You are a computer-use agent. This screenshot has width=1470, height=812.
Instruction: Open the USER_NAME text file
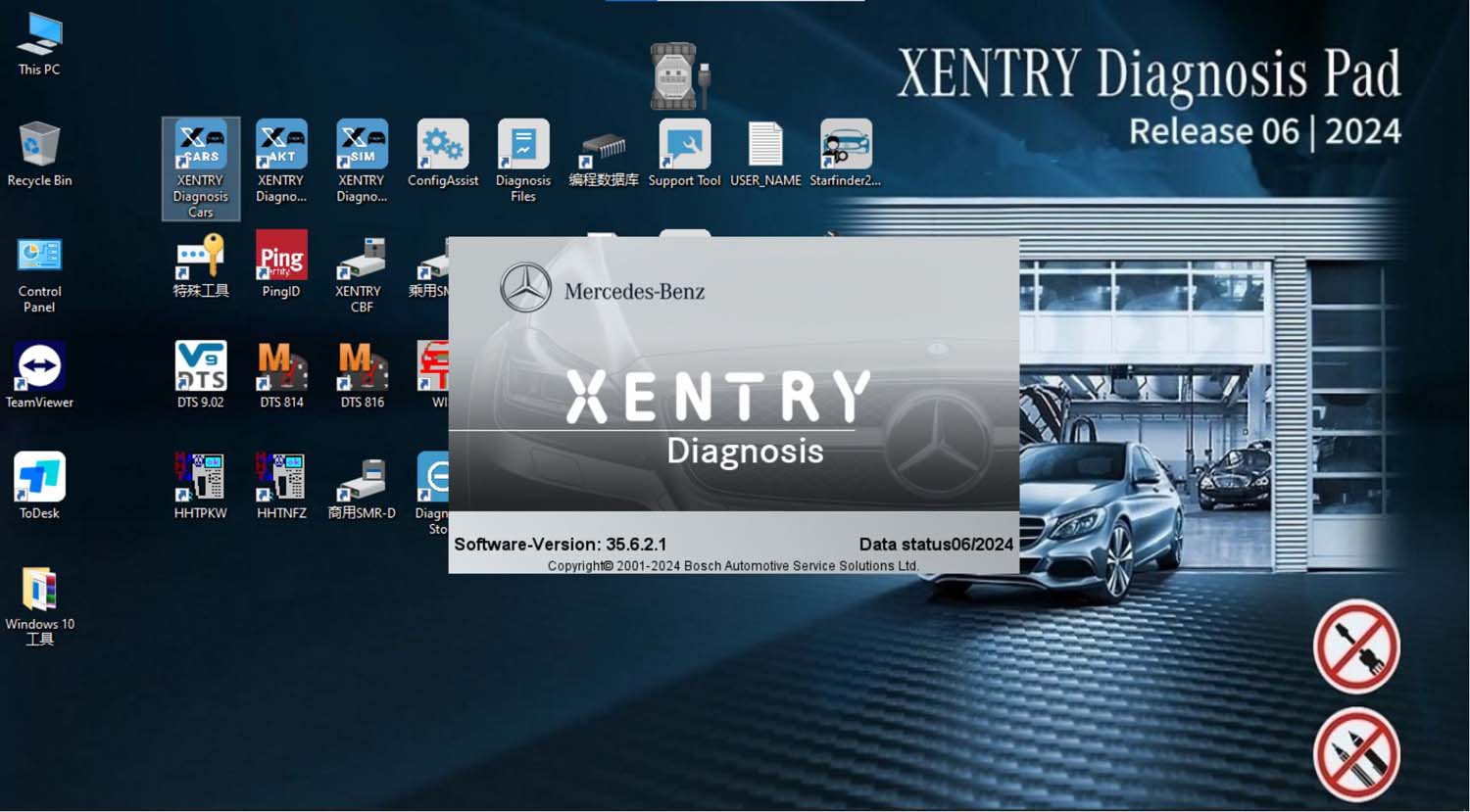pos(765,147)
